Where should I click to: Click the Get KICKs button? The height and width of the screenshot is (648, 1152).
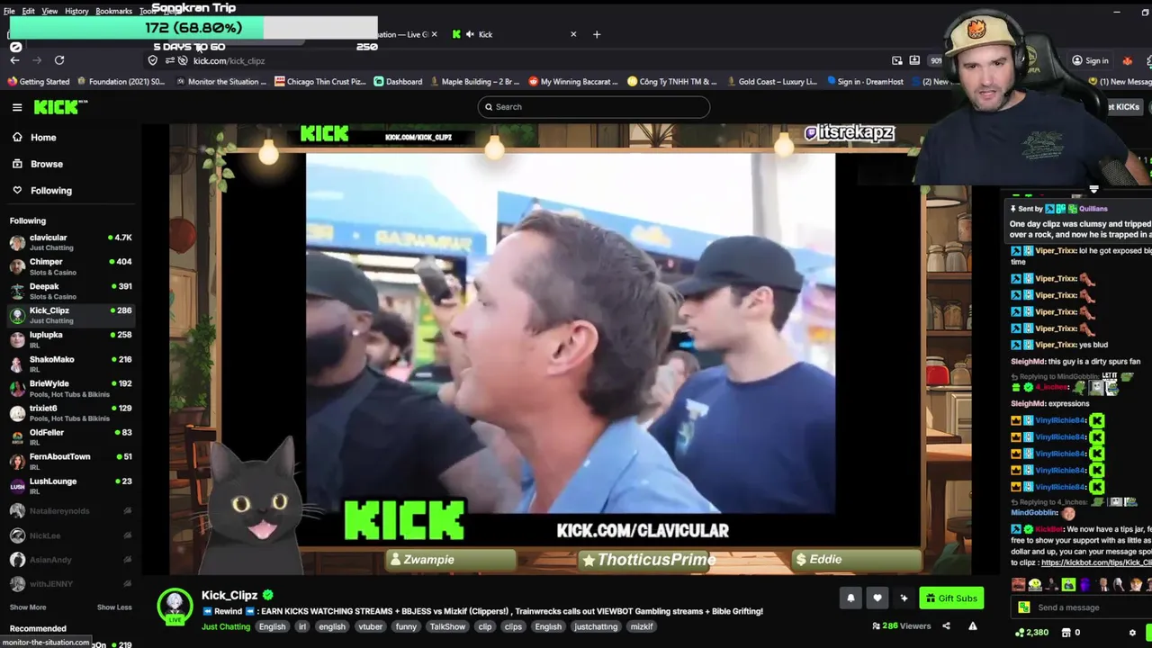(x=1125, y=107)
